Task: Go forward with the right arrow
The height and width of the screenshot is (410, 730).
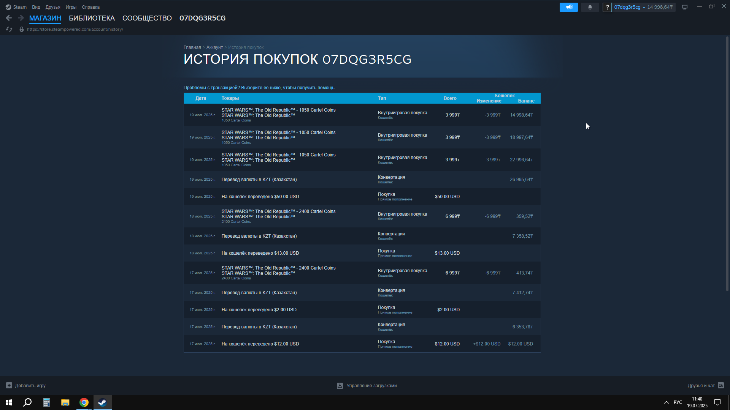Action: click(21, 18)
